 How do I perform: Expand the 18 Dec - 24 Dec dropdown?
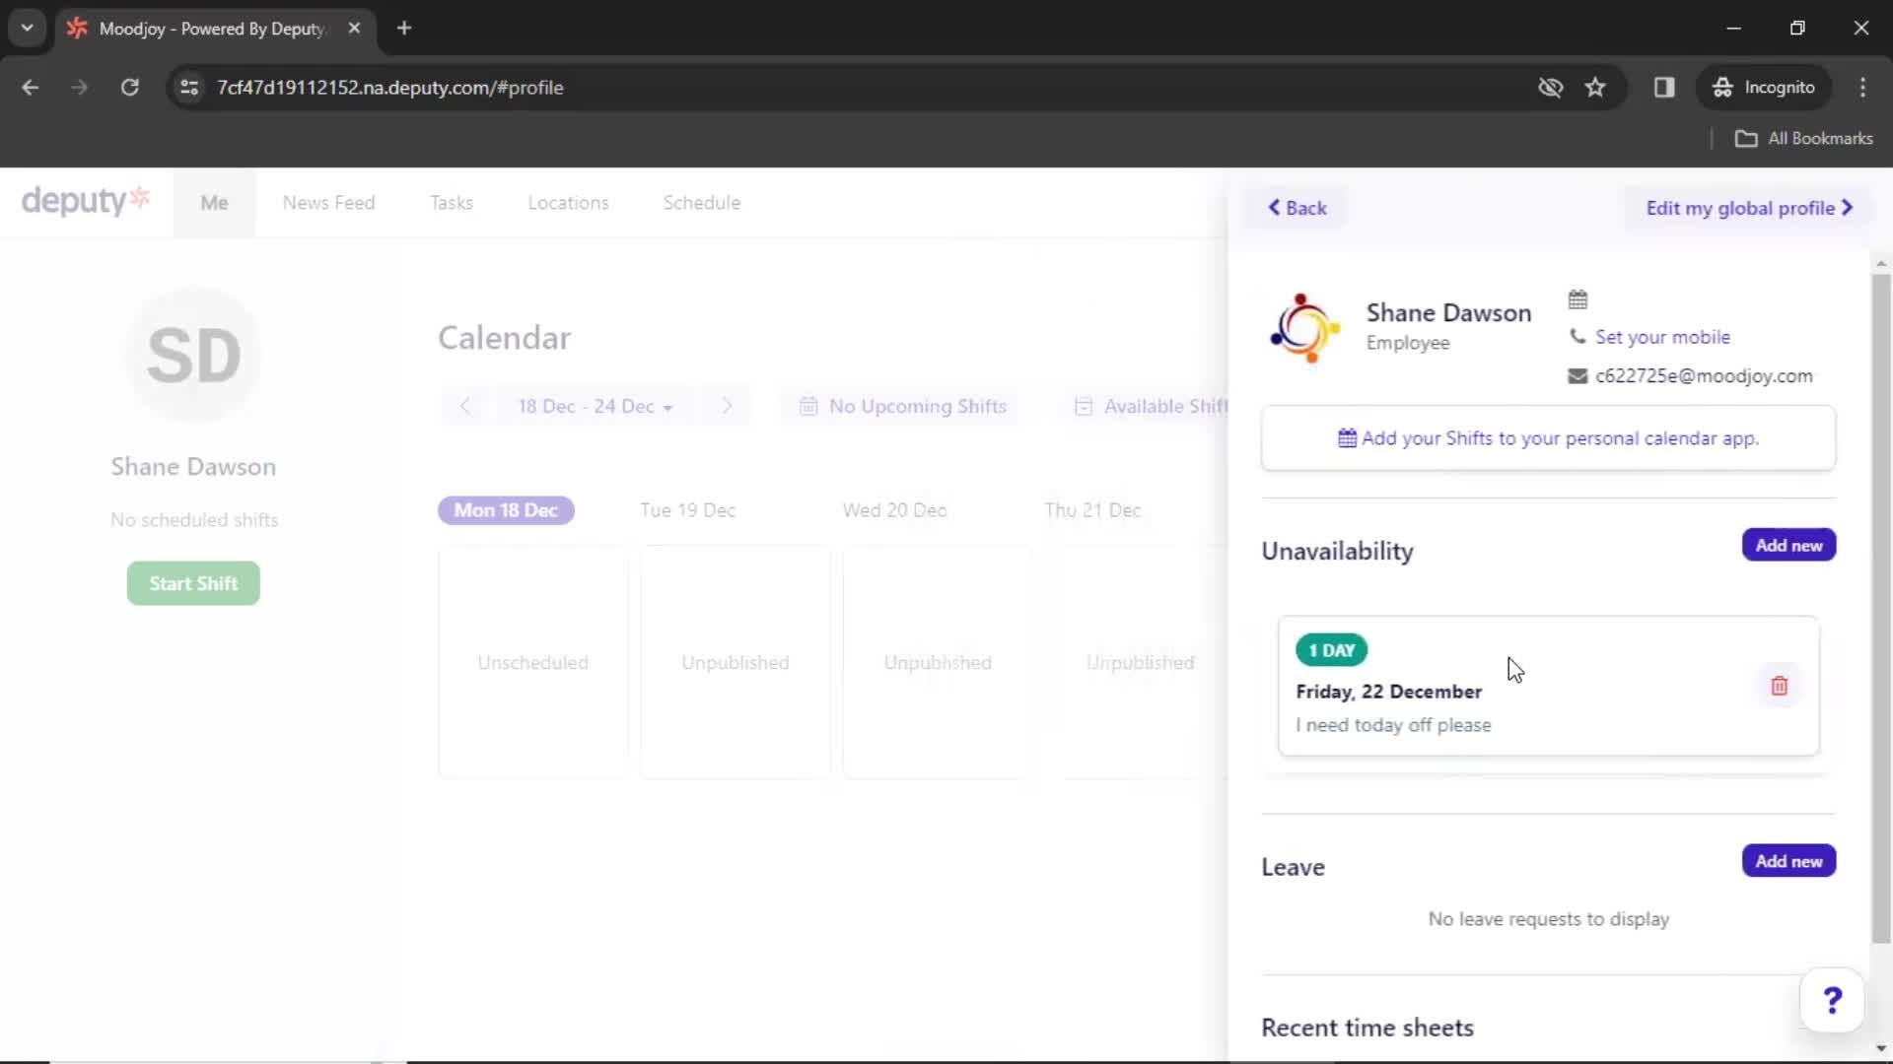pos(596,405)
